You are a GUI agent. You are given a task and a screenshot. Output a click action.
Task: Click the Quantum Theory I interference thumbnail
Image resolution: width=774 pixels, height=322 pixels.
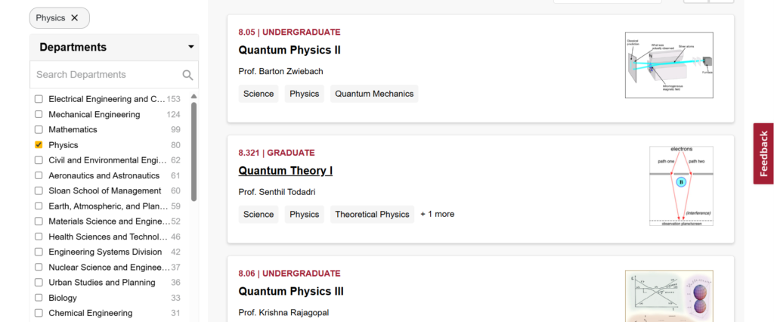(680, 186)
